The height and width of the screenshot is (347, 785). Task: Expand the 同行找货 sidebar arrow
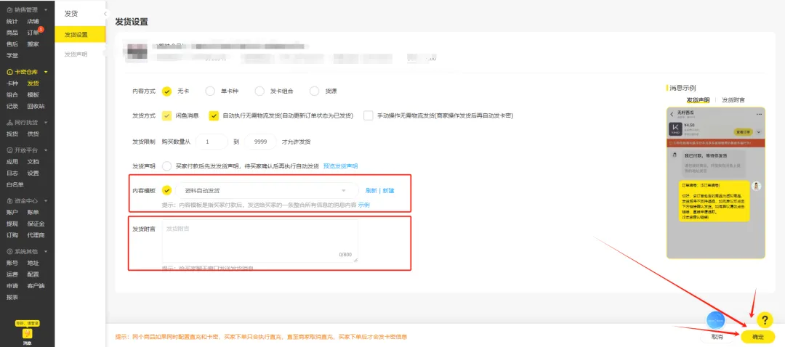(x=46, y=122)
